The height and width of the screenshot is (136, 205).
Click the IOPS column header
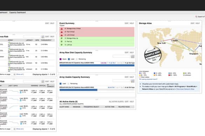click(37, 40)
